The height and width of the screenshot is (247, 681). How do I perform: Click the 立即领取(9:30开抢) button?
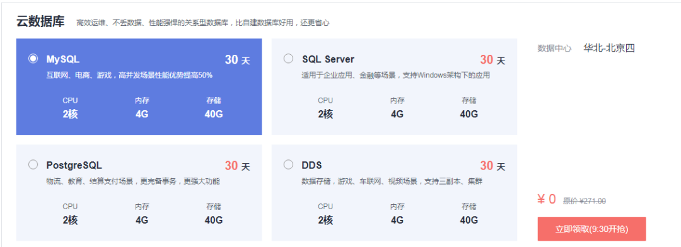(x=591, y=229)
